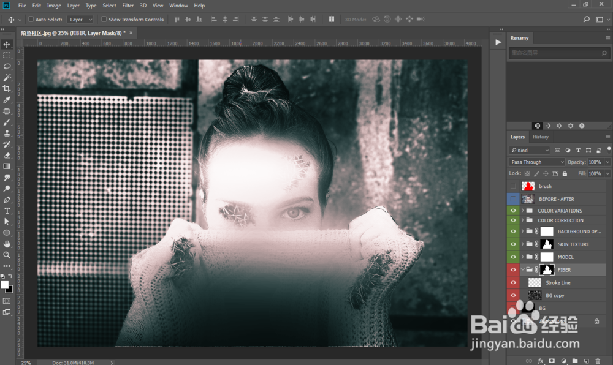
Task: Open the File menu
Action: point(22,6)
